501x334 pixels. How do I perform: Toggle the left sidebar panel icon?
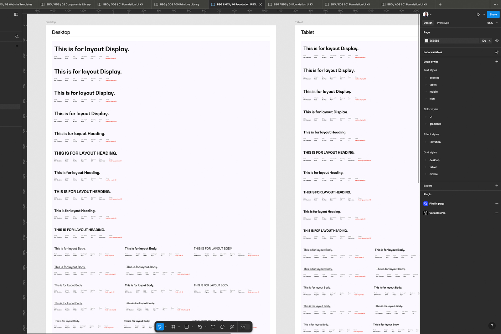coord(16,14)
